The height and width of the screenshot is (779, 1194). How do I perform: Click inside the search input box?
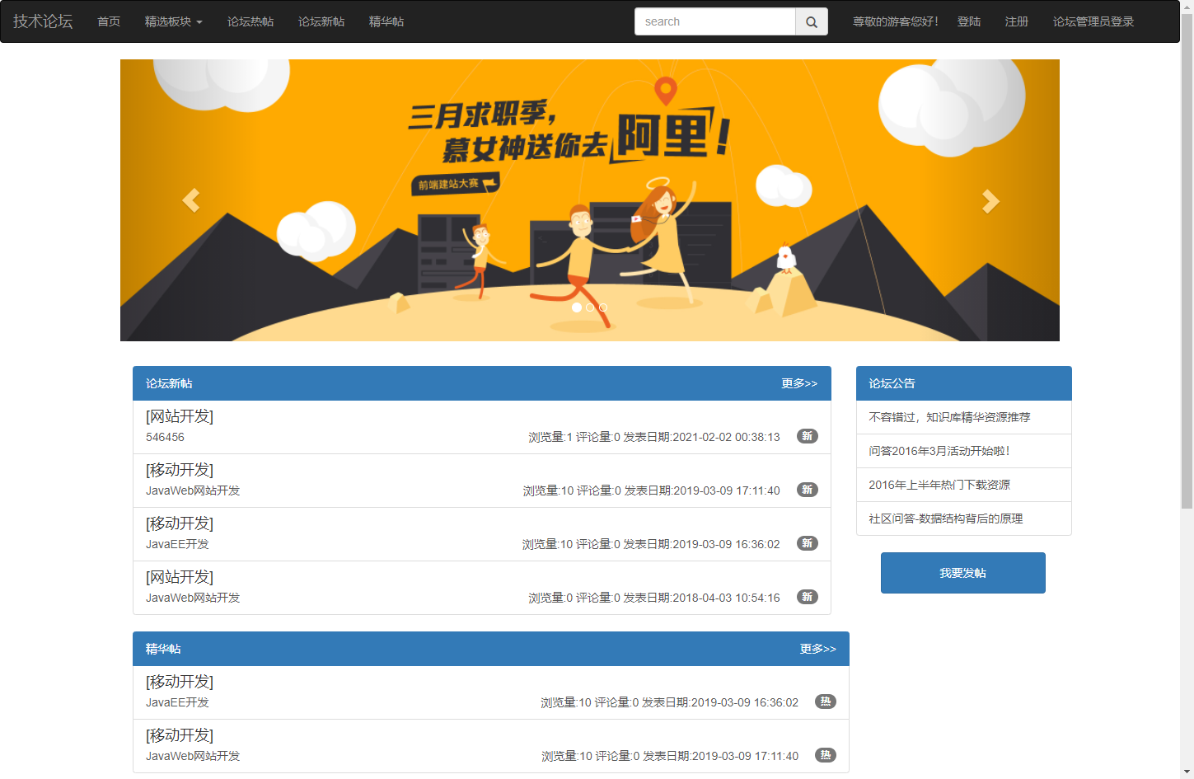pos(715,21)
